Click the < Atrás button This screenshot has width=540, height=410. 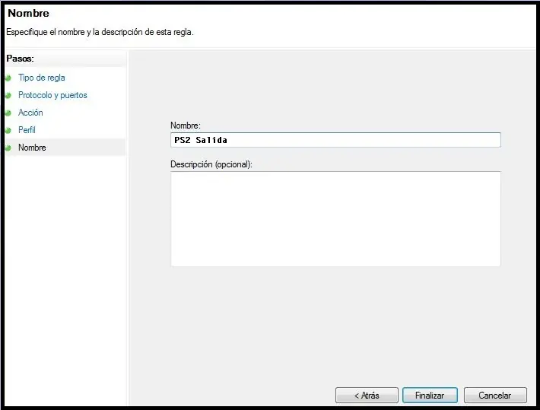(367, 396)
